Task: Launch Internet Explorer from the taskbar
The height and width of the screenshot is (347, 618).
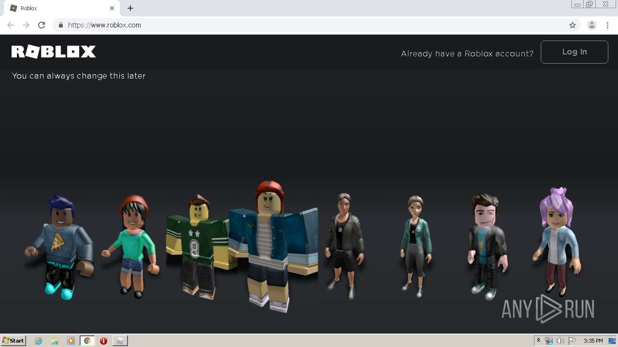Action: point(38,341)
